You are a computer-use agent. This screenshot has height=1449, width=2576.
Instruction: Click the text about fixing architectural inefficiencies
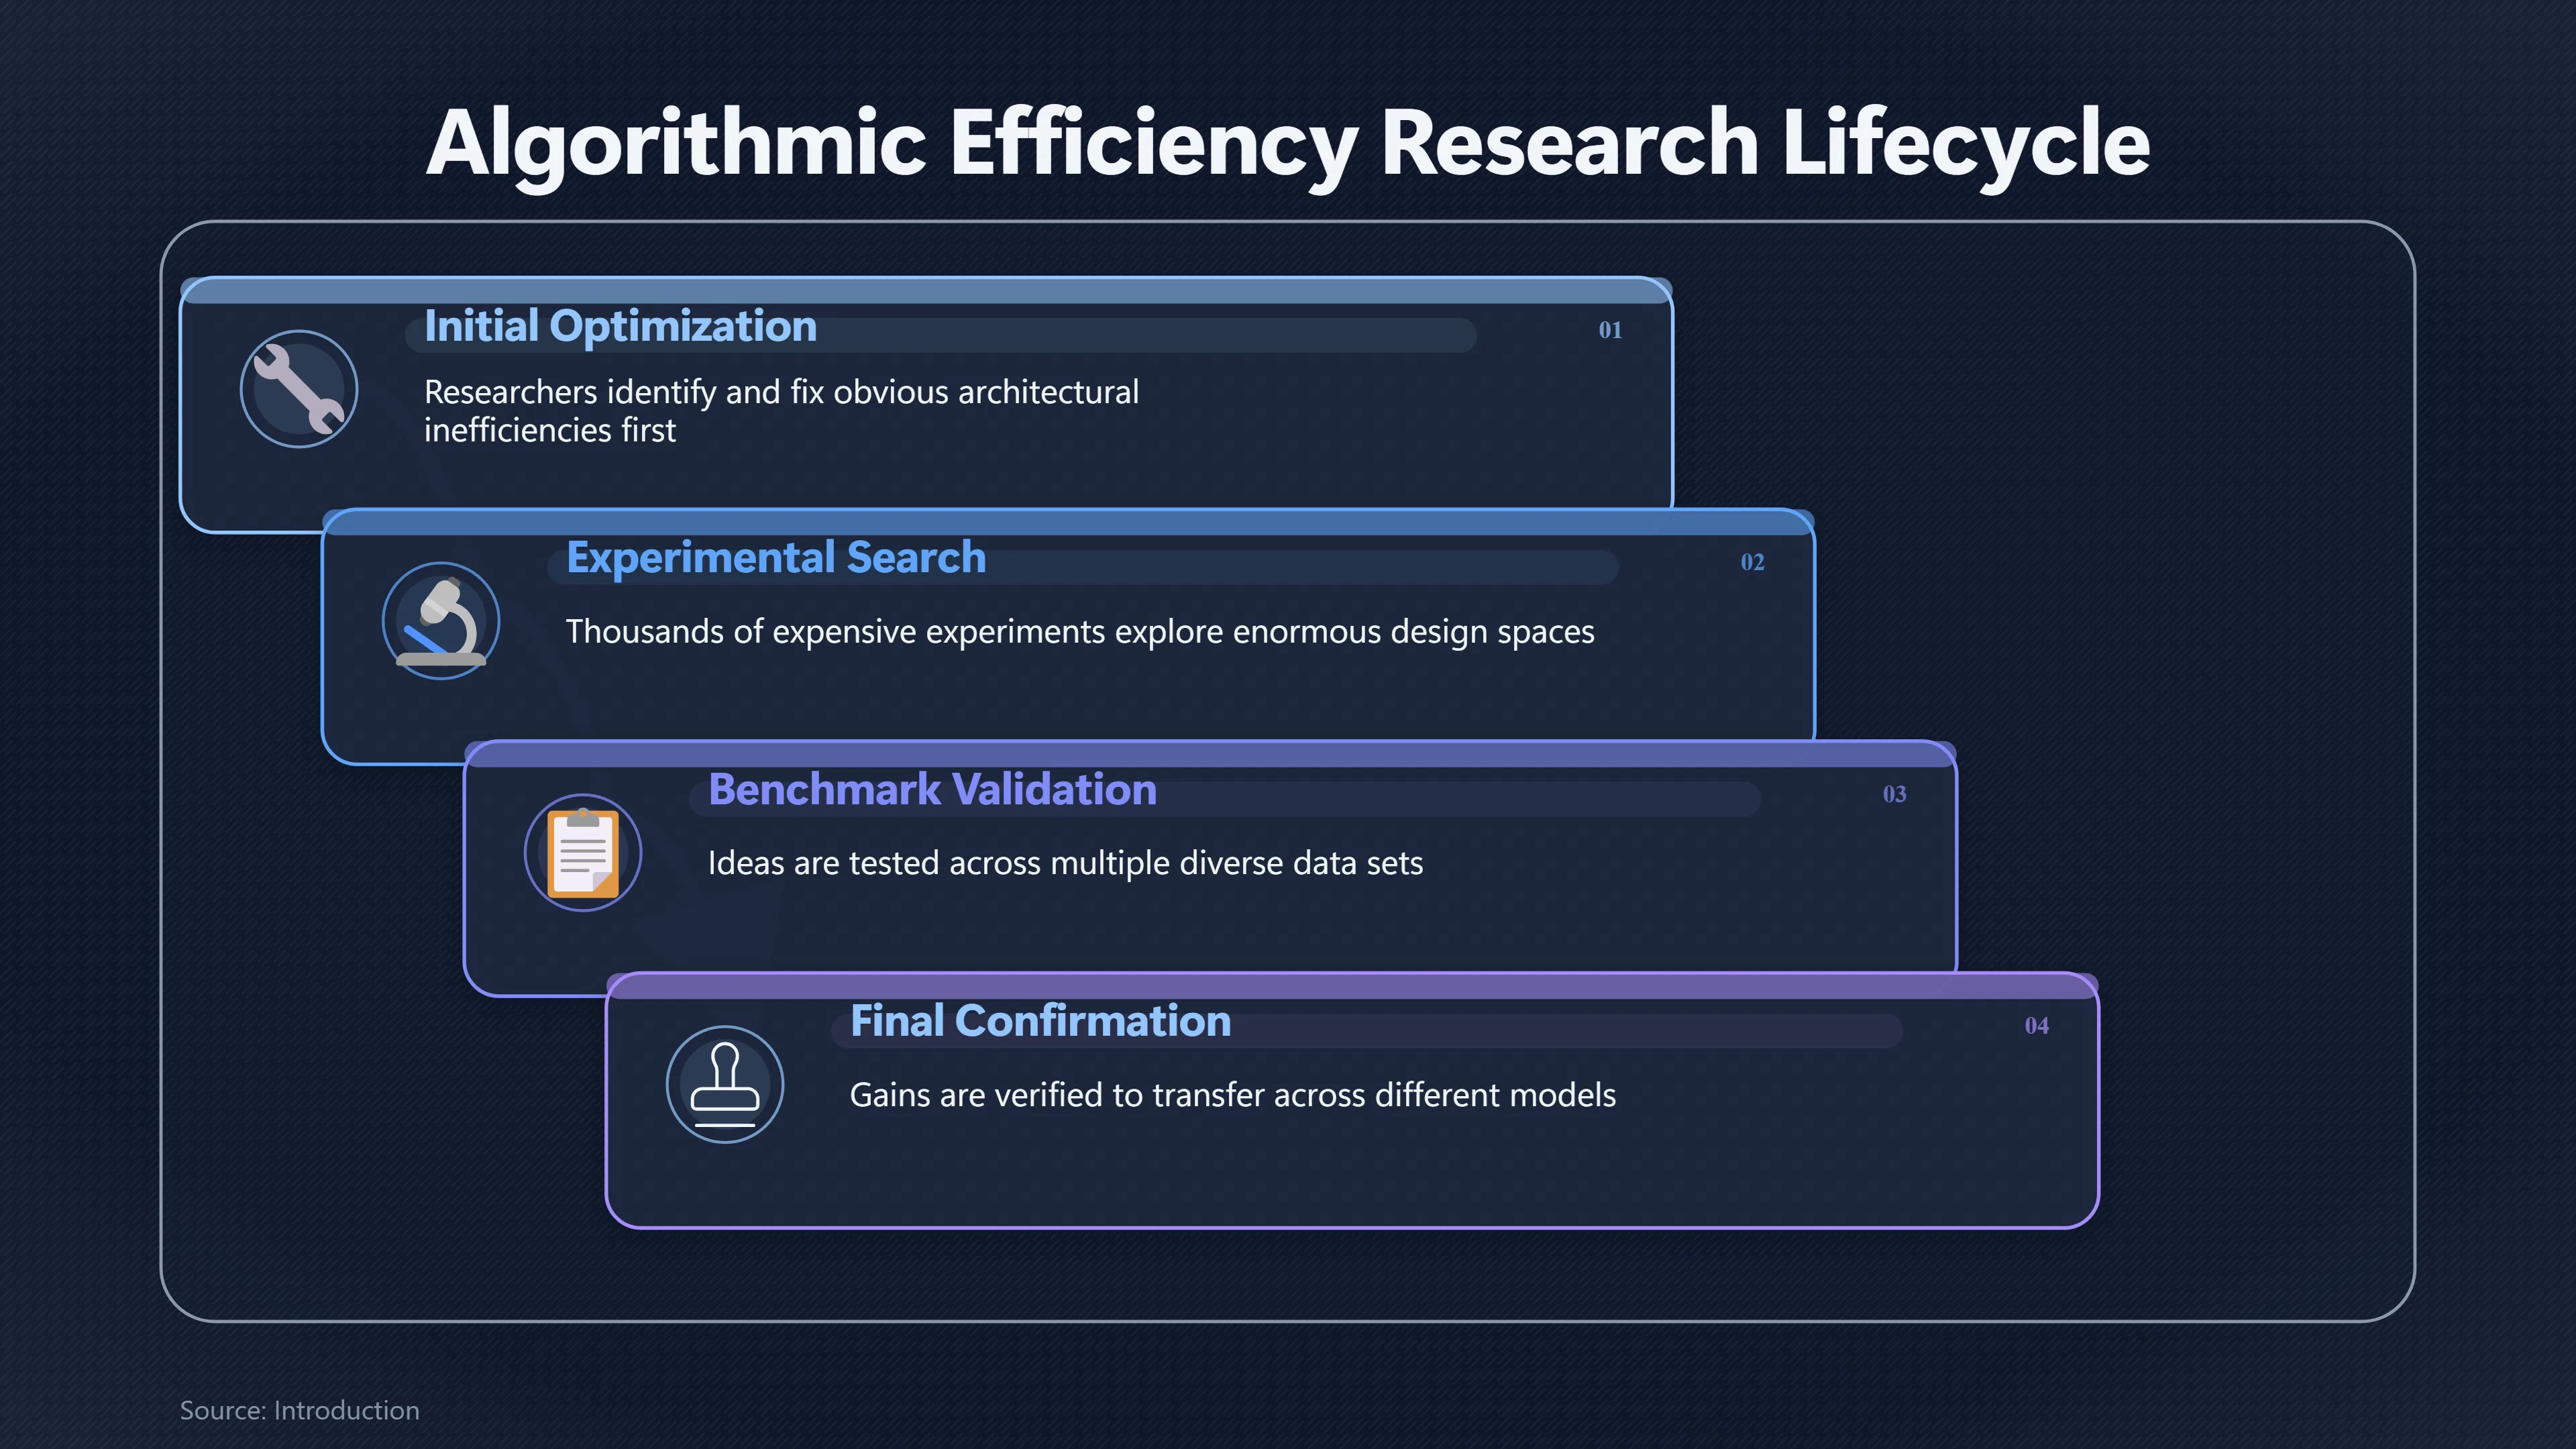pyautogui.click(x=781, y=411)
